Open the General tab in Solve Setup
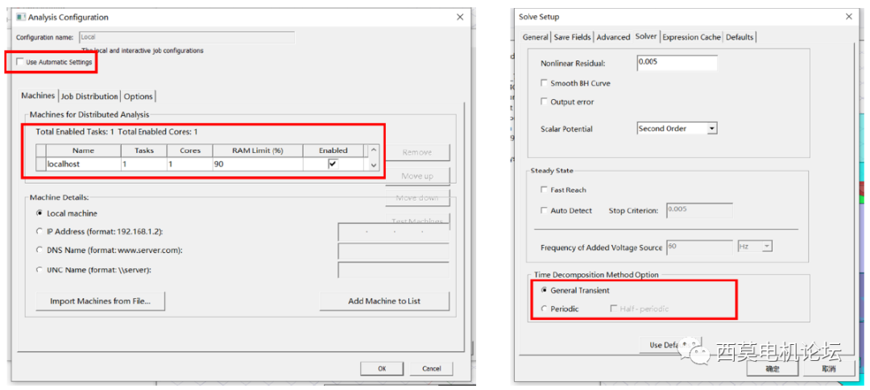 tap(536, 37)
